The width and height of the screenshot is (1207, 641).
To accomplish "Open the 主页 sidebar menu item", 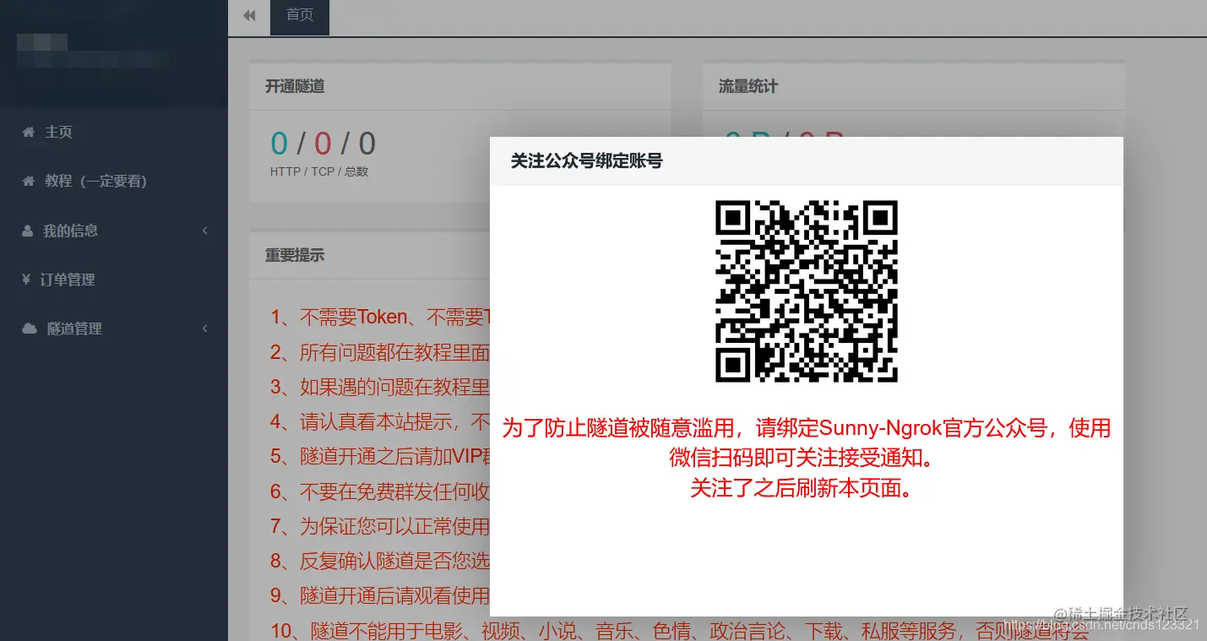I will 114,133.
